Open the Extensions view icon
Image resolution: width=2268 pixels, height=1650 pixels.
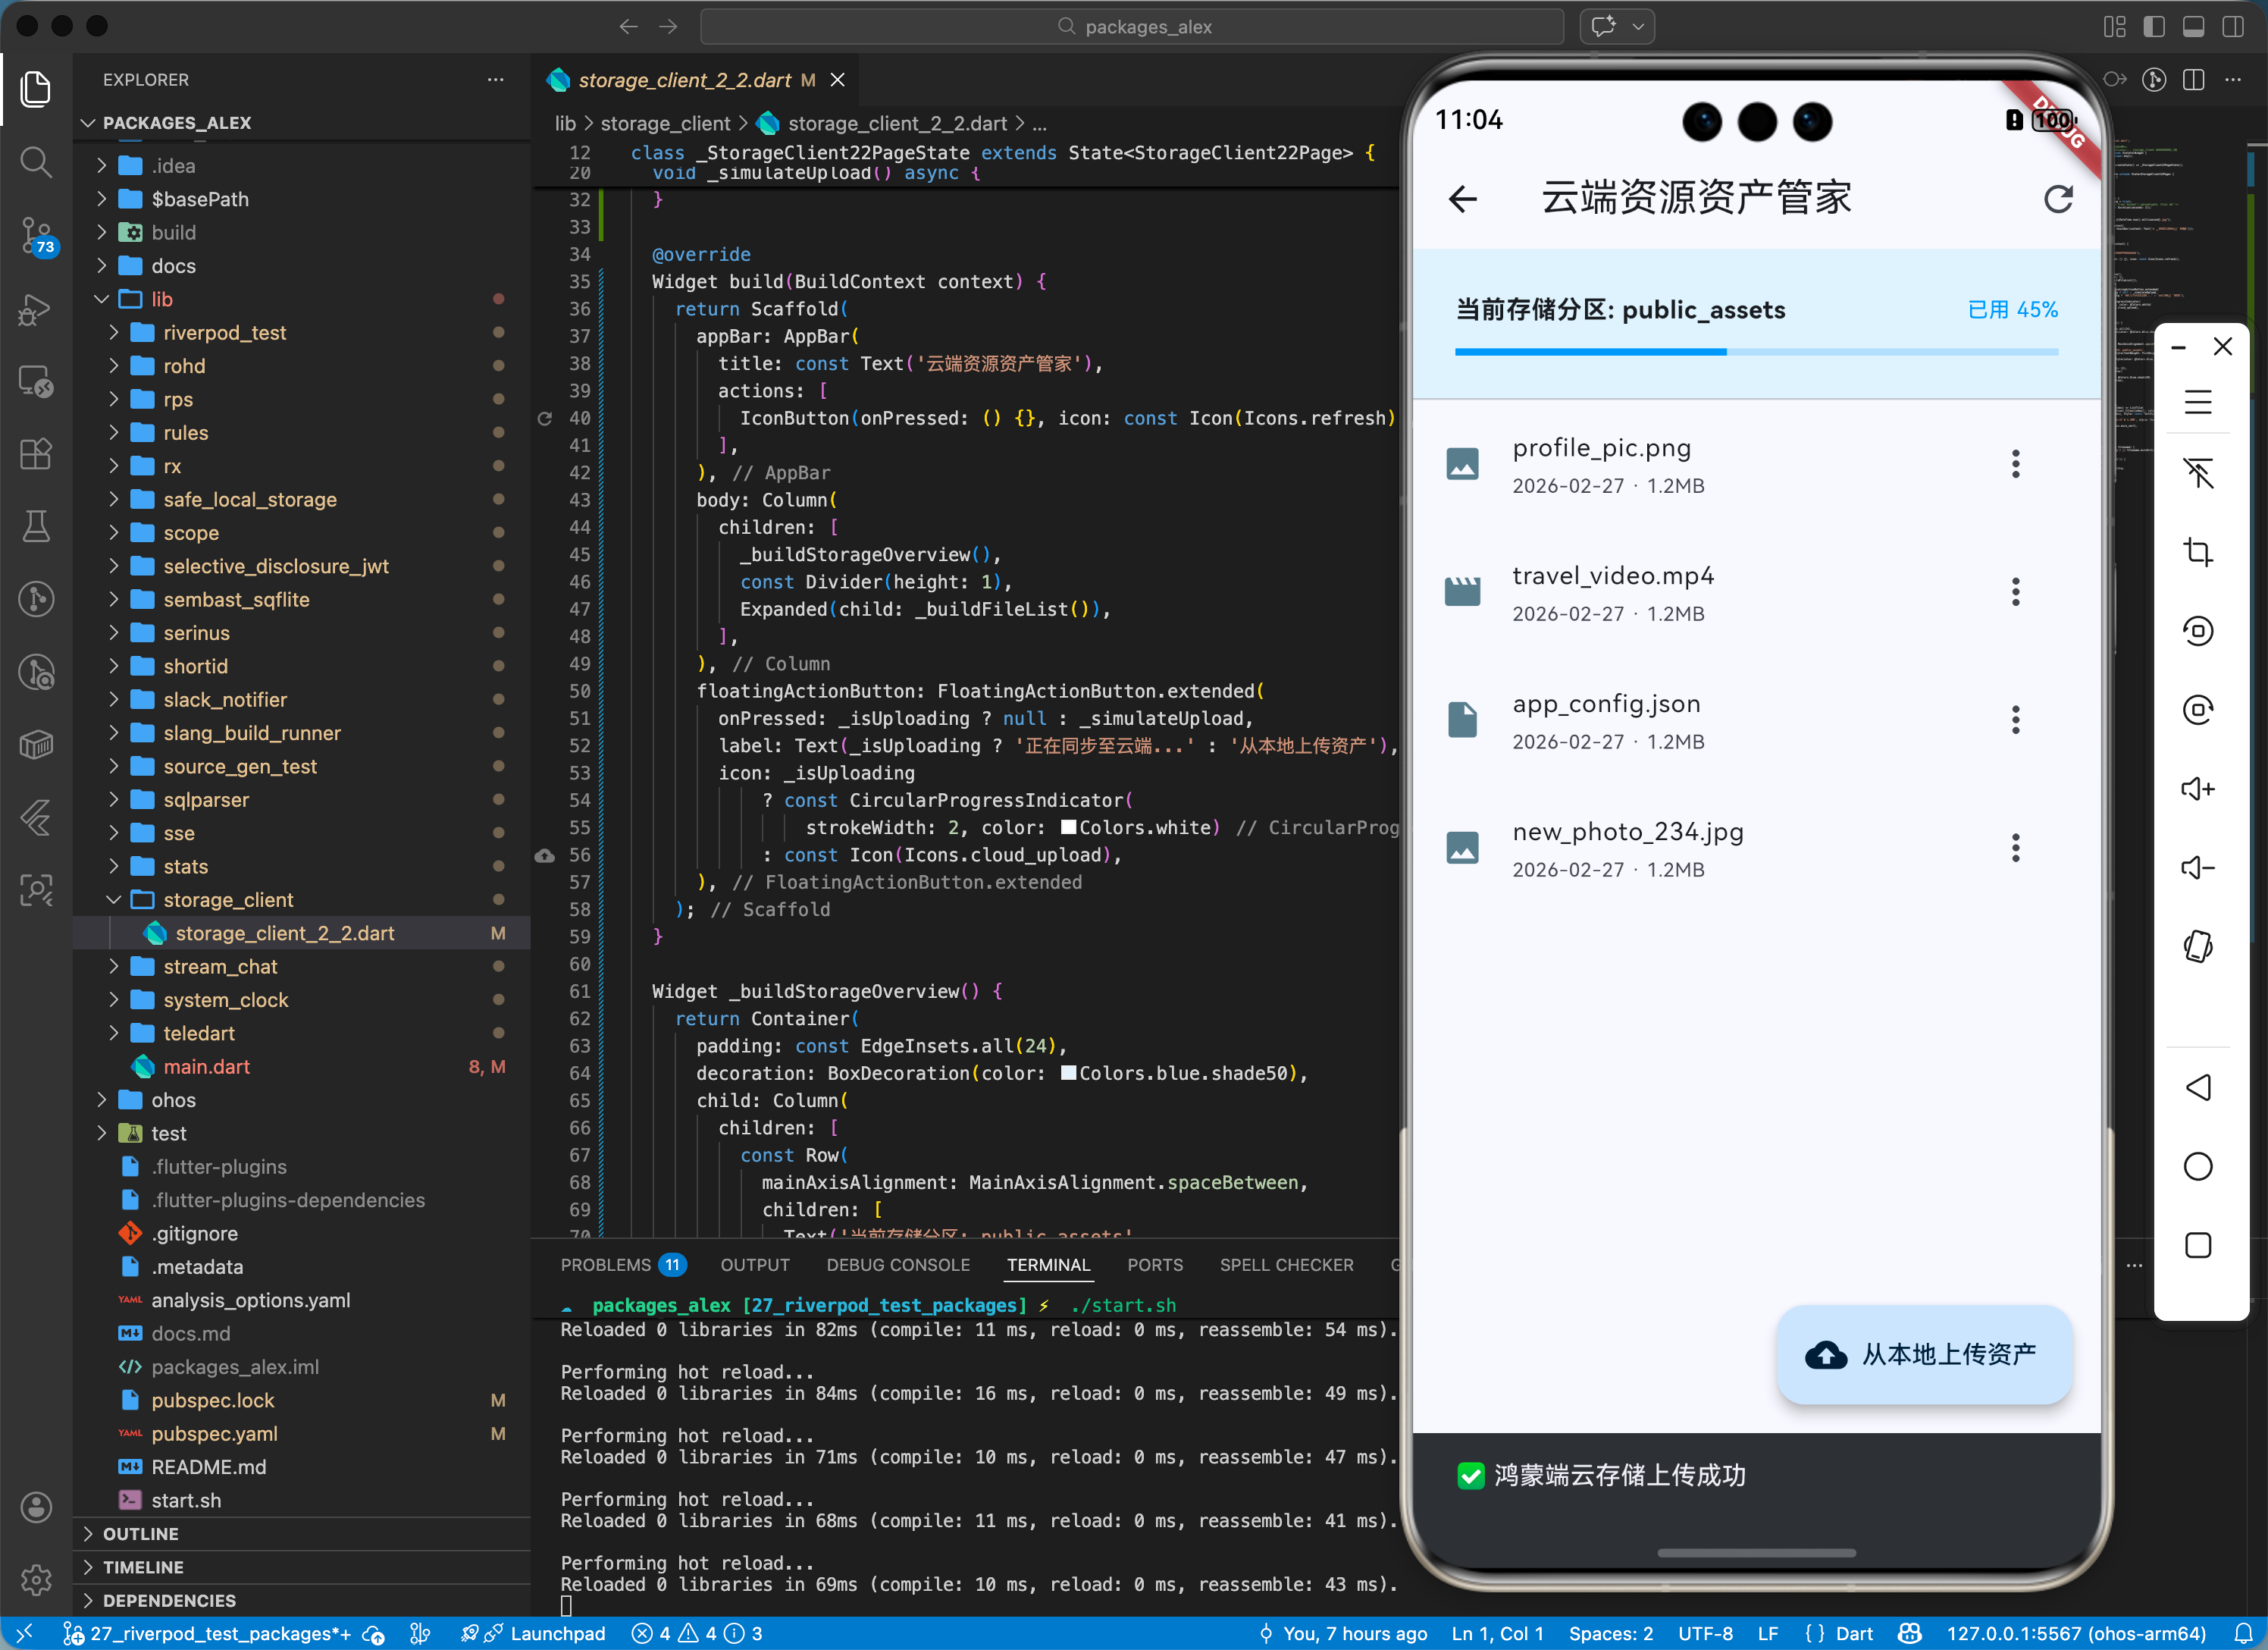[x=36, y=454]
